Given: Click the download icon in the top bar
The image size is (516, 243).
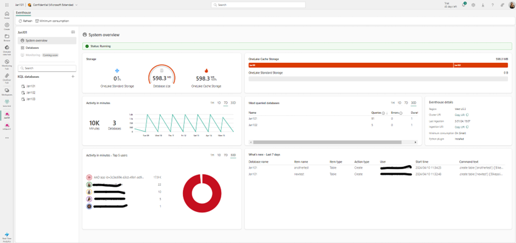Looking at the screenshot, I should tap(483, 5).
